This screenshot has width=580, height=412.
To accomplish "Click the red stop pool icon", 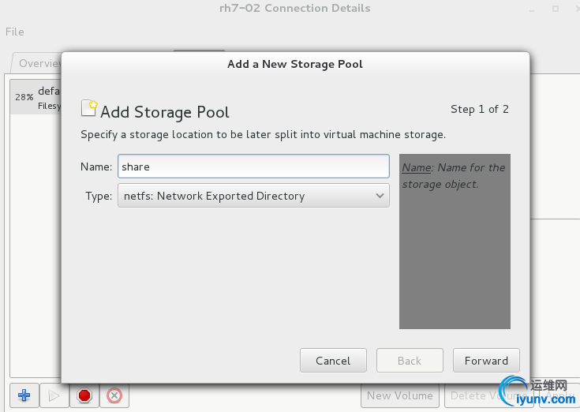I will (84, 395).
